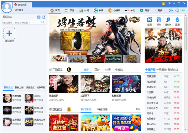Open the 热血战歌 game card image
Image resolution: width=188 pixels, height=133 pixels.
pyautogui.click(x=64, y=84)
